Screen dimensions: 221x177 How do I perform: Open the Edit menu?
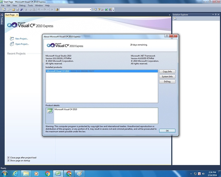pos(8,6)
